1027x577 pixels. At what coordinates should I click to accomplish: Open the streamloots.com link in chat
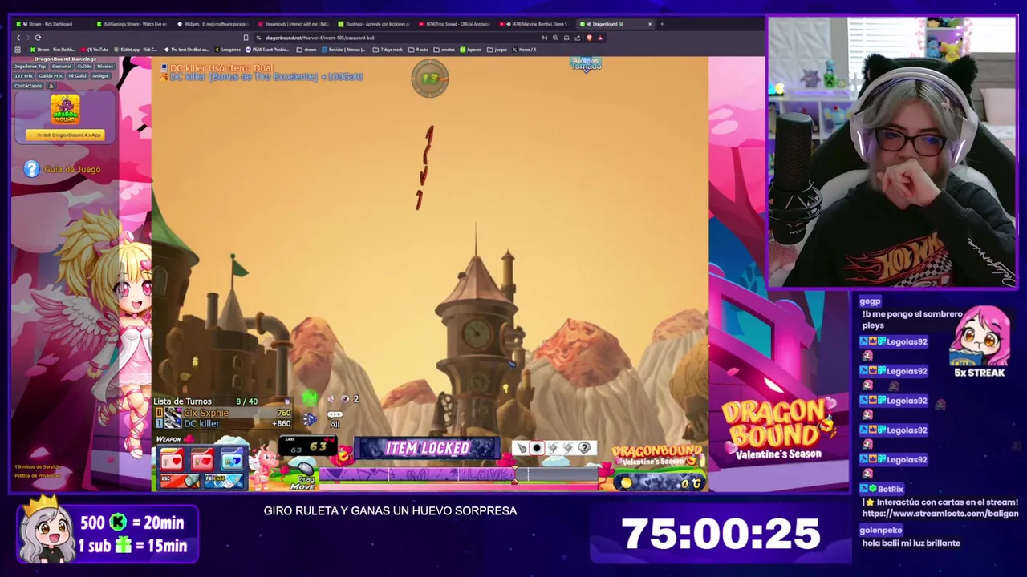pos(940,514)
